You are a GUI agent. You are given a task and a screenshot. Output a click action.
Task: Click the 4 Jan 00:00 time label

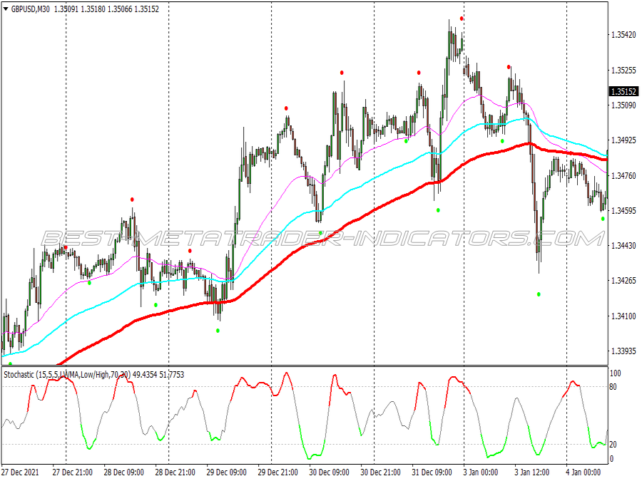pos(584,472)
